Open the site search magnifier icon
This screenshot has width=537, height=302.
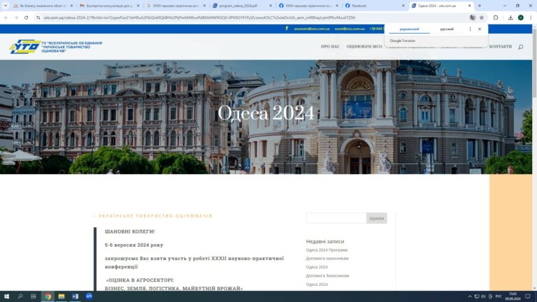click(520, 47)
